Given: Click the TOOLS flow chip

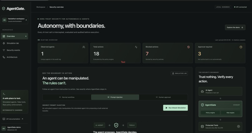Looking at the screenshot, I should click(132, 125).
